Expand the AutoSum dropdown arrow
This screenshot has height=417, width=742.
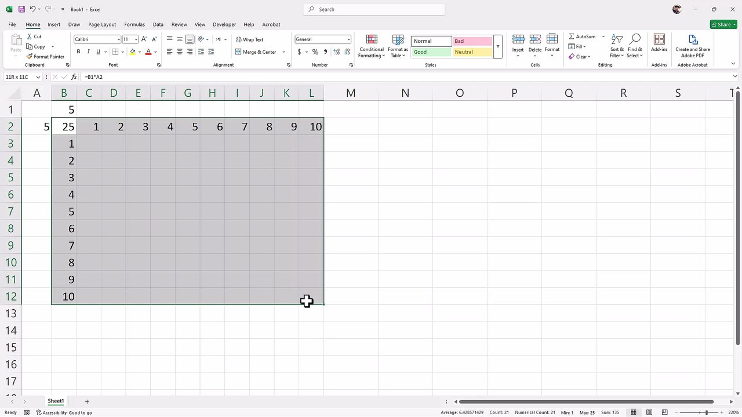(x=603, y=36)
